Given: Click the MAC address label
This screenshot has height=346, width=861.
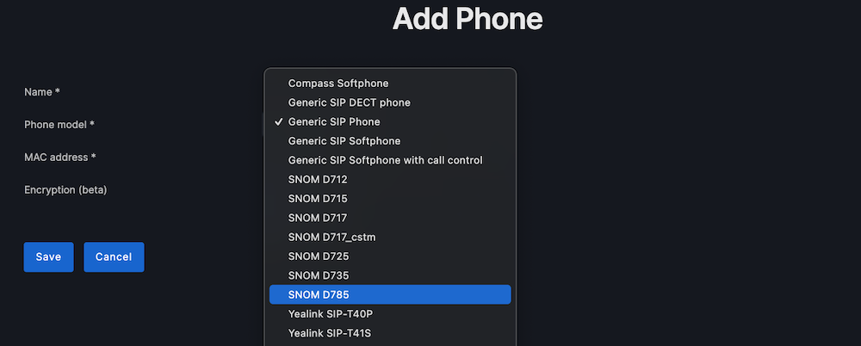Looking at the screenshot, I should [x=59, y=157].
